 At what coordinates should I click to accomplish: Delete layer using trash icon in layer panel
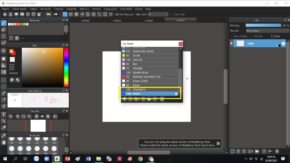coord(277,151)
